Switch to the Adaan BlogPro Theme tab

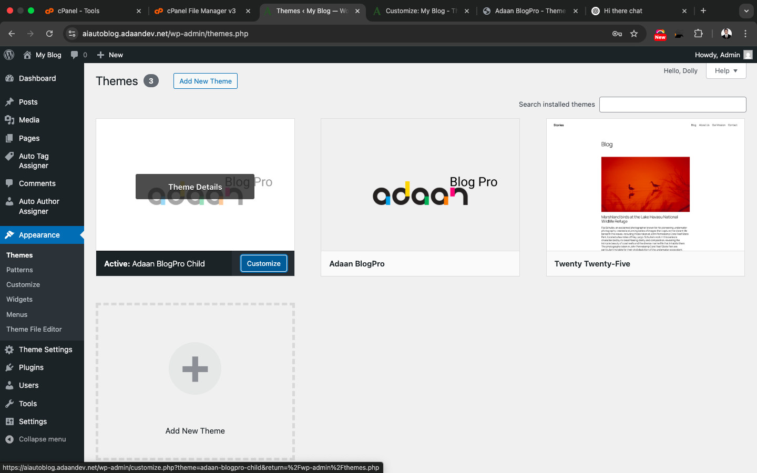point(530,11)
